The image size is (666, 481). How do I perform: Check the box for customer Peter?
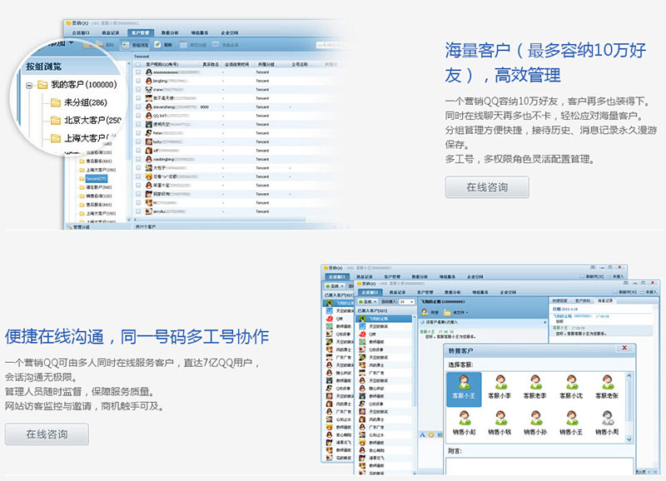(138, 133)
